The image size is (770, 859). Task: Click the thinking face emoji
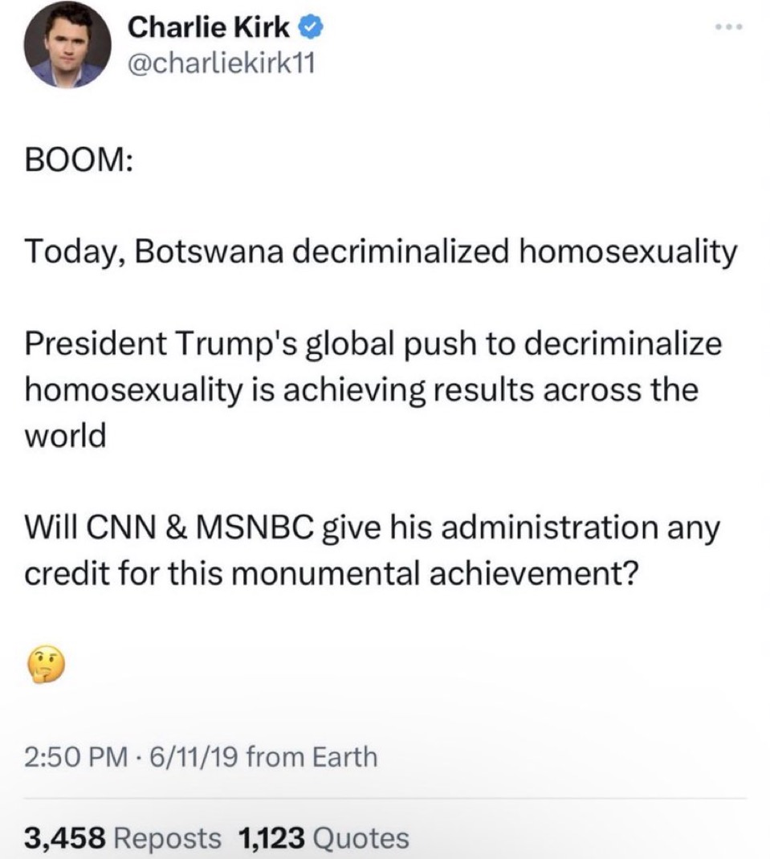46,664
